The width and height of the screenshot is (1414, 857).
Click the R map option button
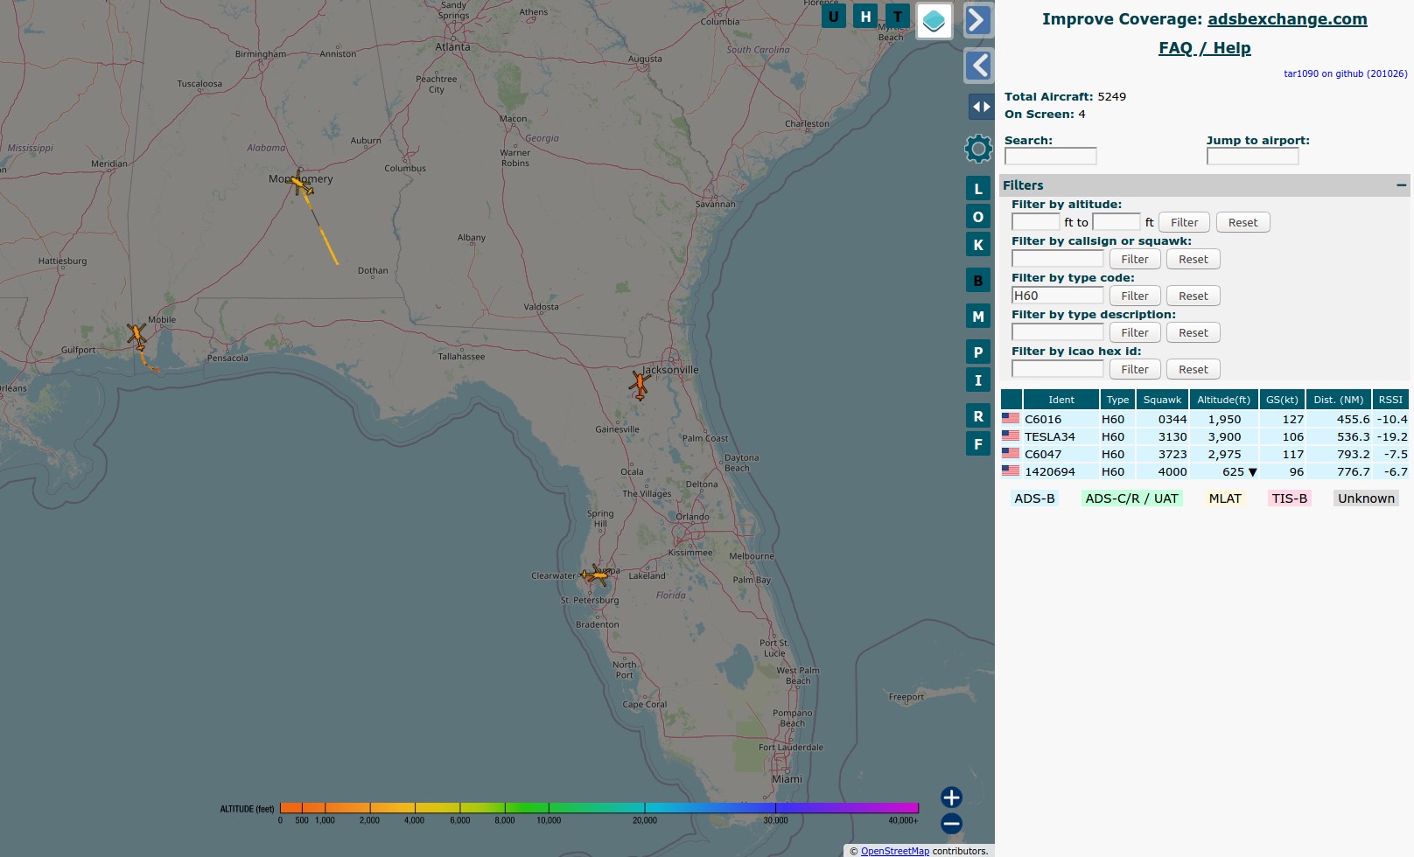[978, 416]
